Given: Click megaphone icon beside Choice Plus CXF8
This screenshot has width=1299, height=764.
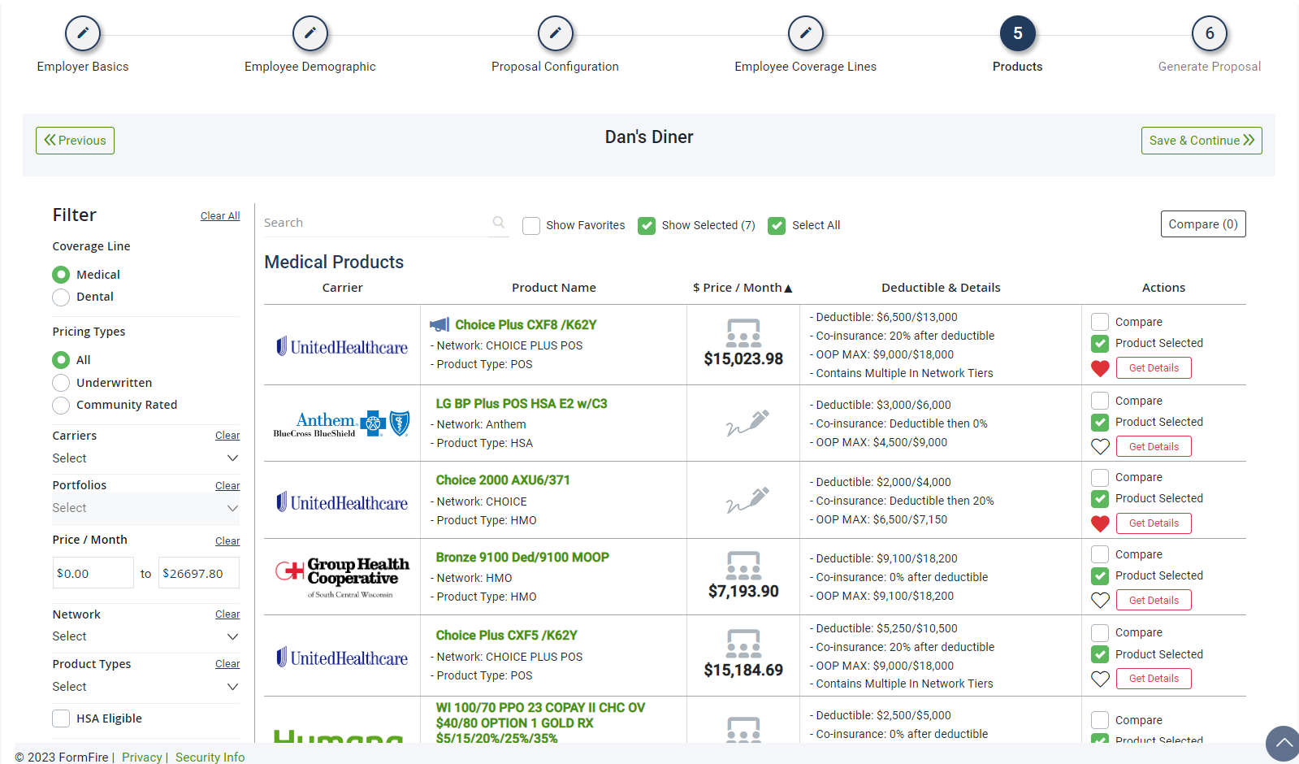Looking at the screenshot, I should point(439,325).
